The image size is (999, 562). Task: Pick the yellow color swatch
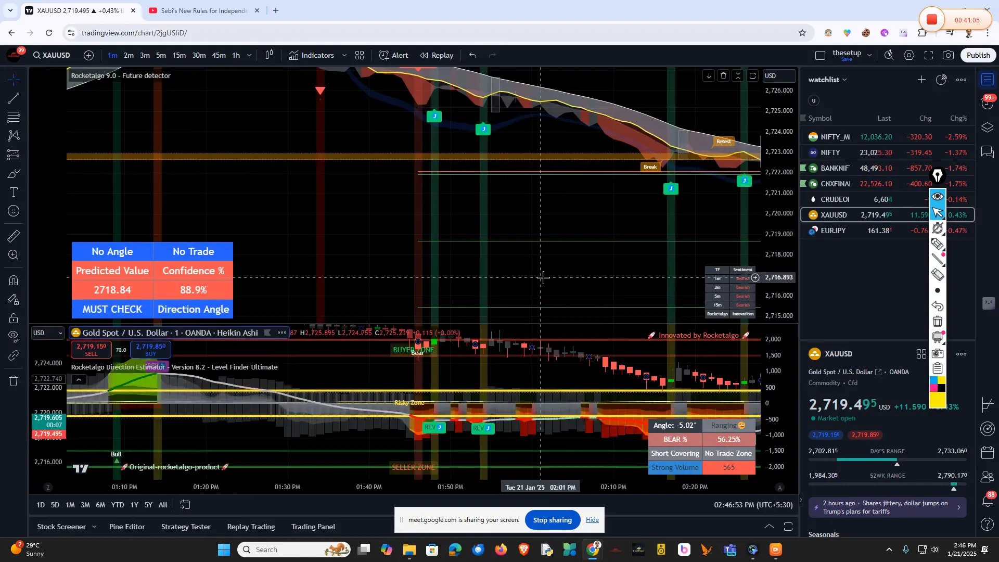938,400
